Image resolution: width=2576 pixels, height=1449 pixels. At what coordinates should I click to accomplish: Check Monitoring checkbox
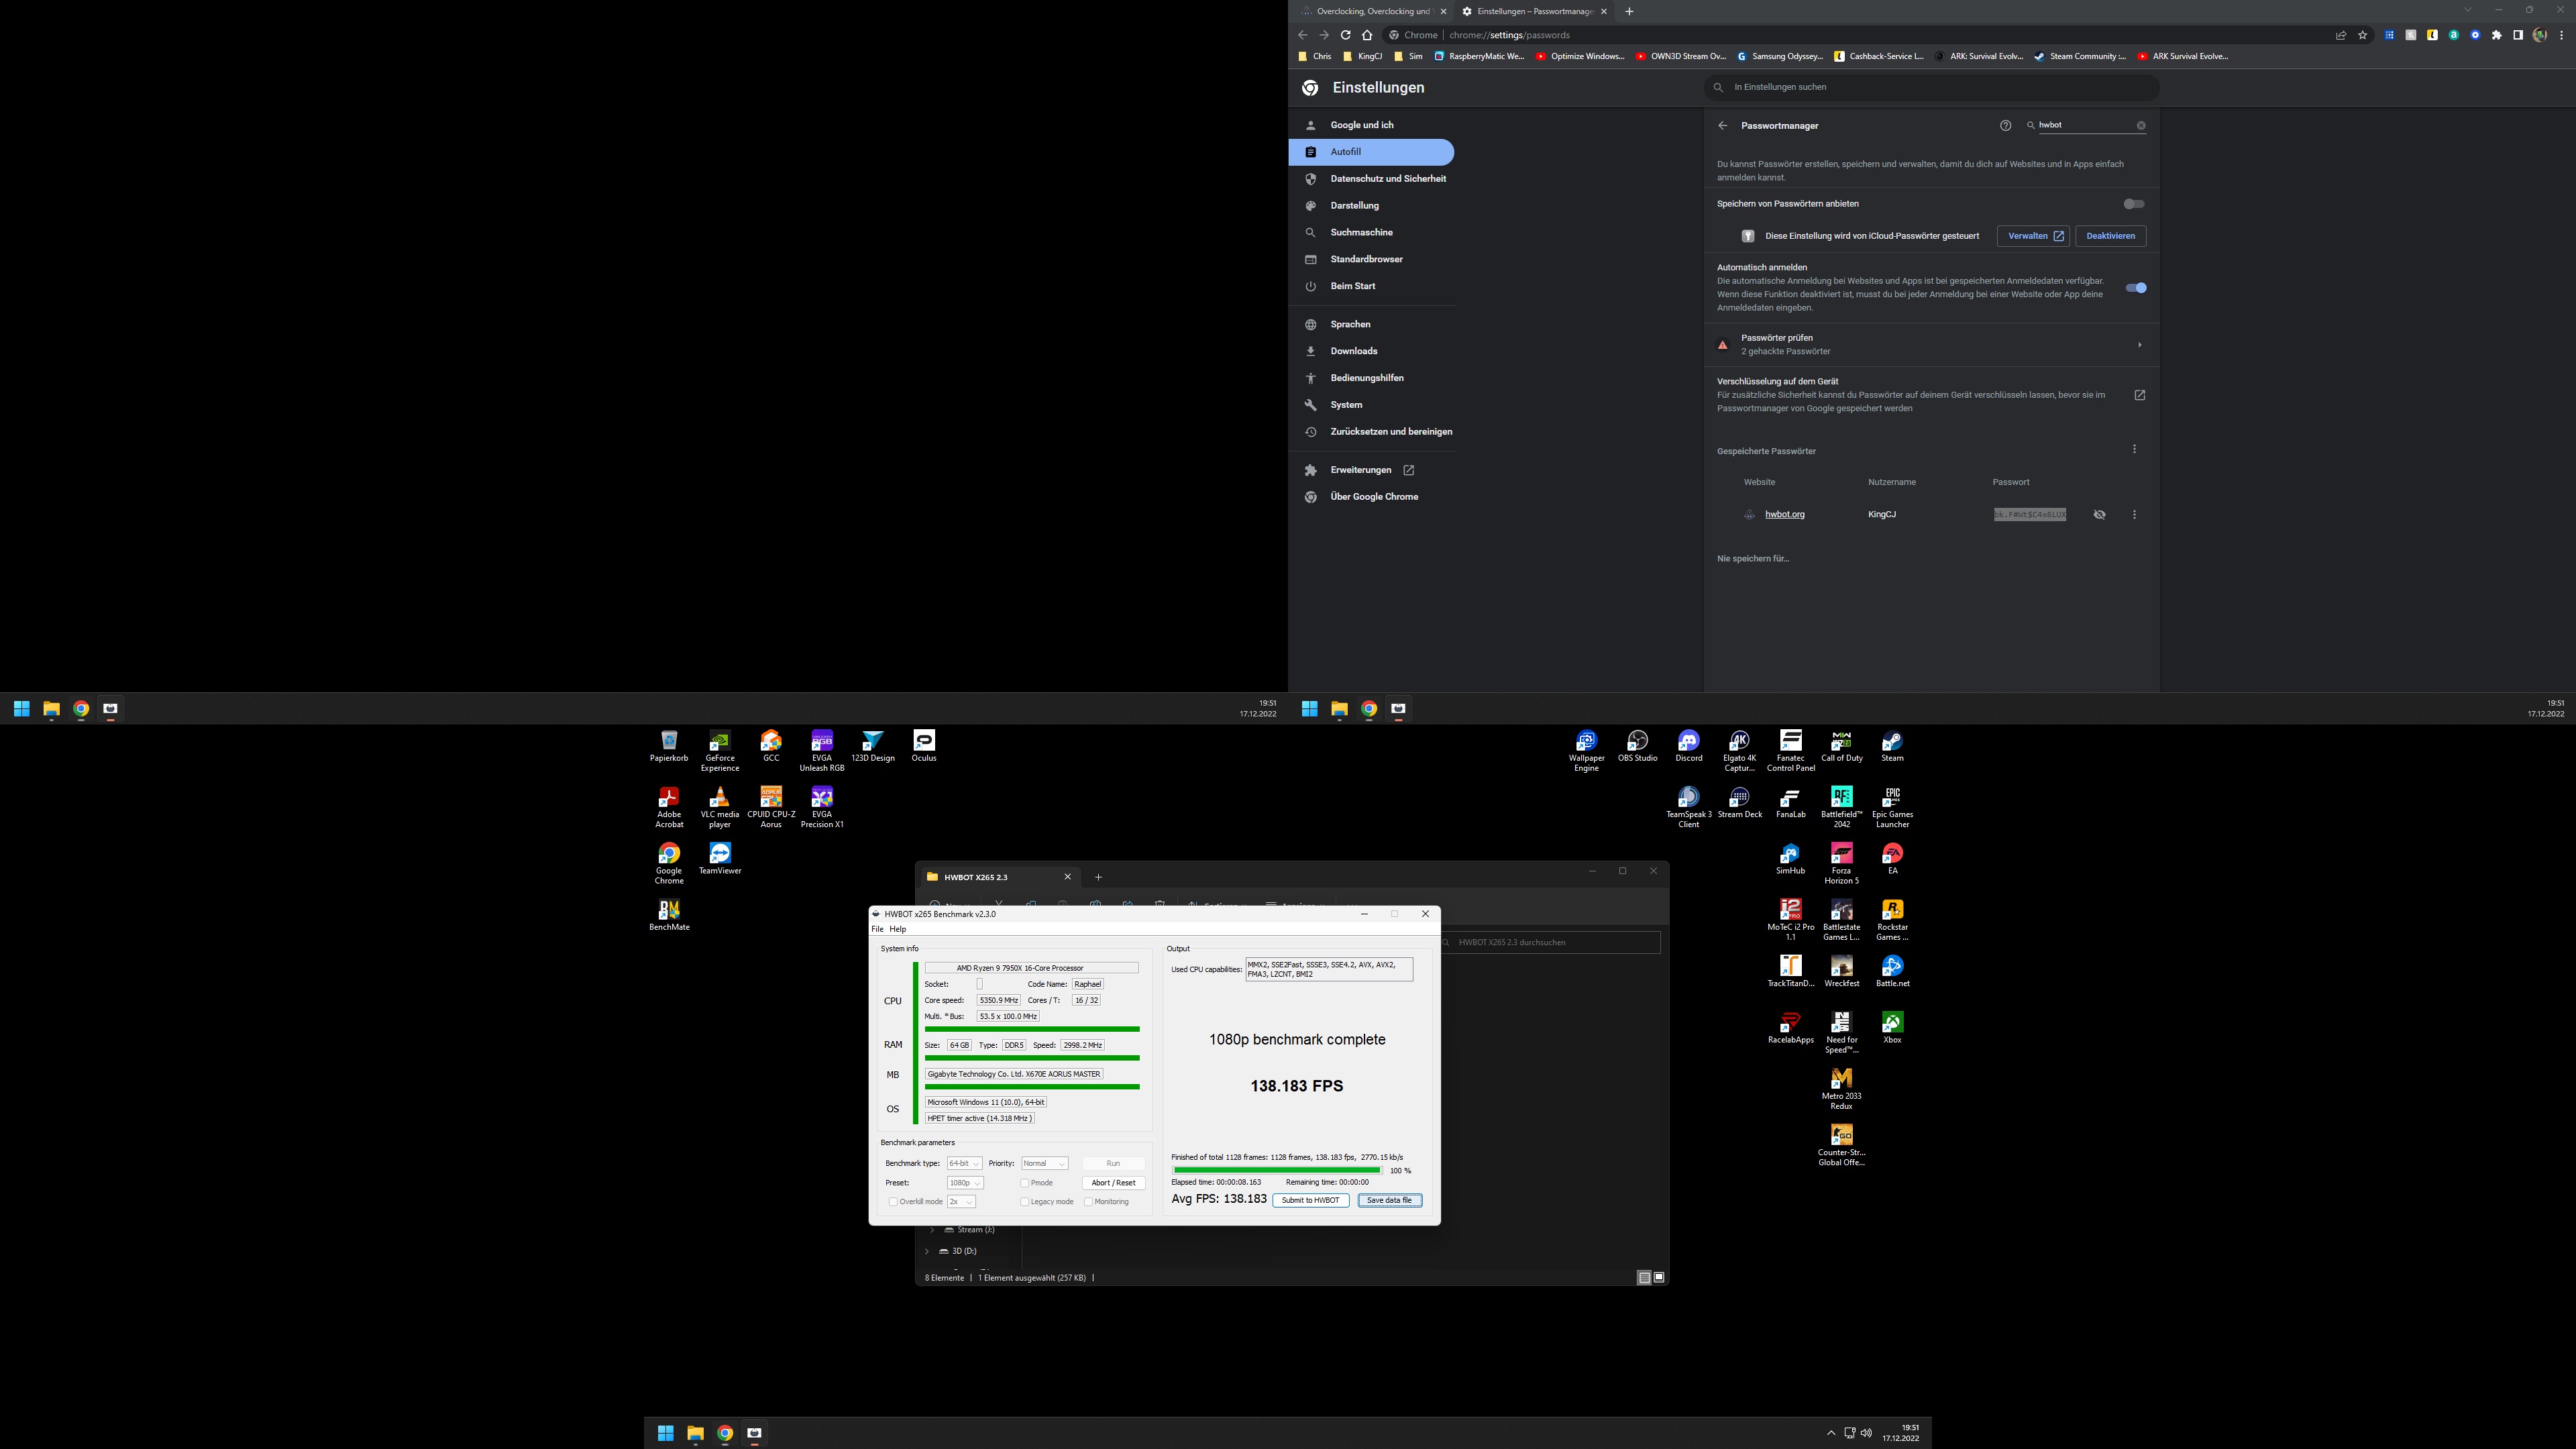tap(1088, 1202)
